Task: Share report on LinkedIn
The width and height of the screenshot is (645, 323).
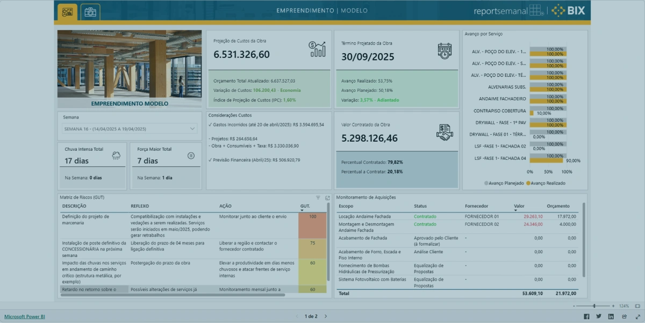Action: click(611, 317)
